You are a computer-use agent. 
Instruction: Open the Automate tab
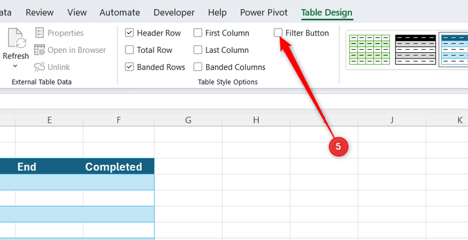click(x=120, y=12)
